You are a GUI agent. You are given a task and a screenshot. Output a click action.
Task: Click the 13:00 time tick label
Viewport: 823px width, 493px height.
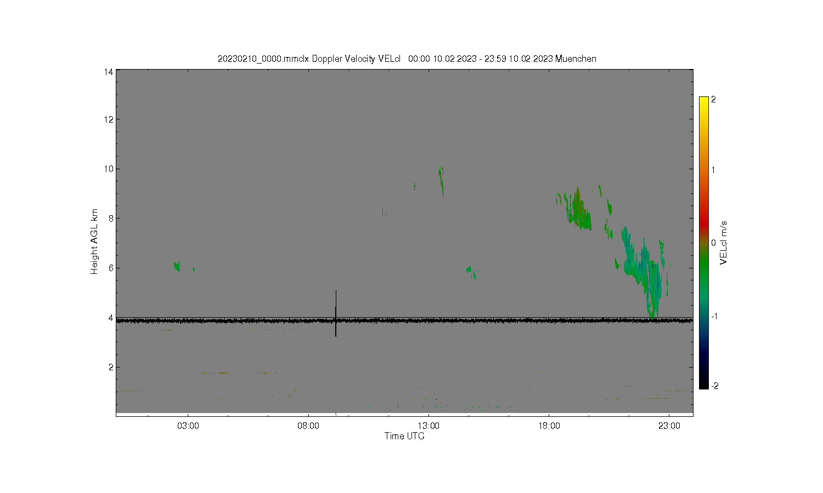point(429,426)
